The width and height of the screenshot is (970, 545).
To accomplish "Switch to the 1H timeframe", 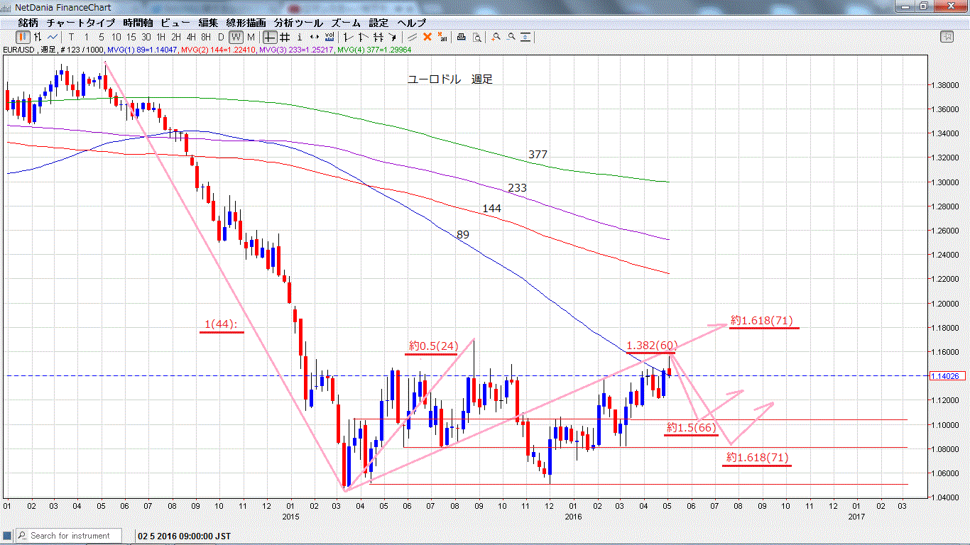I will coord(160,36).
